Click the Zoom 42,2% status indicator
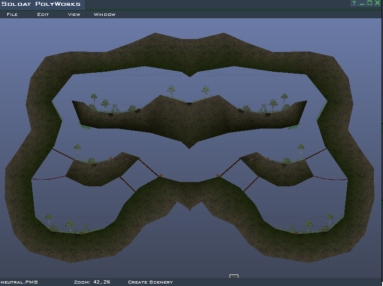The width and height of the screenshot is (383, 286). [x=92, y=282]
